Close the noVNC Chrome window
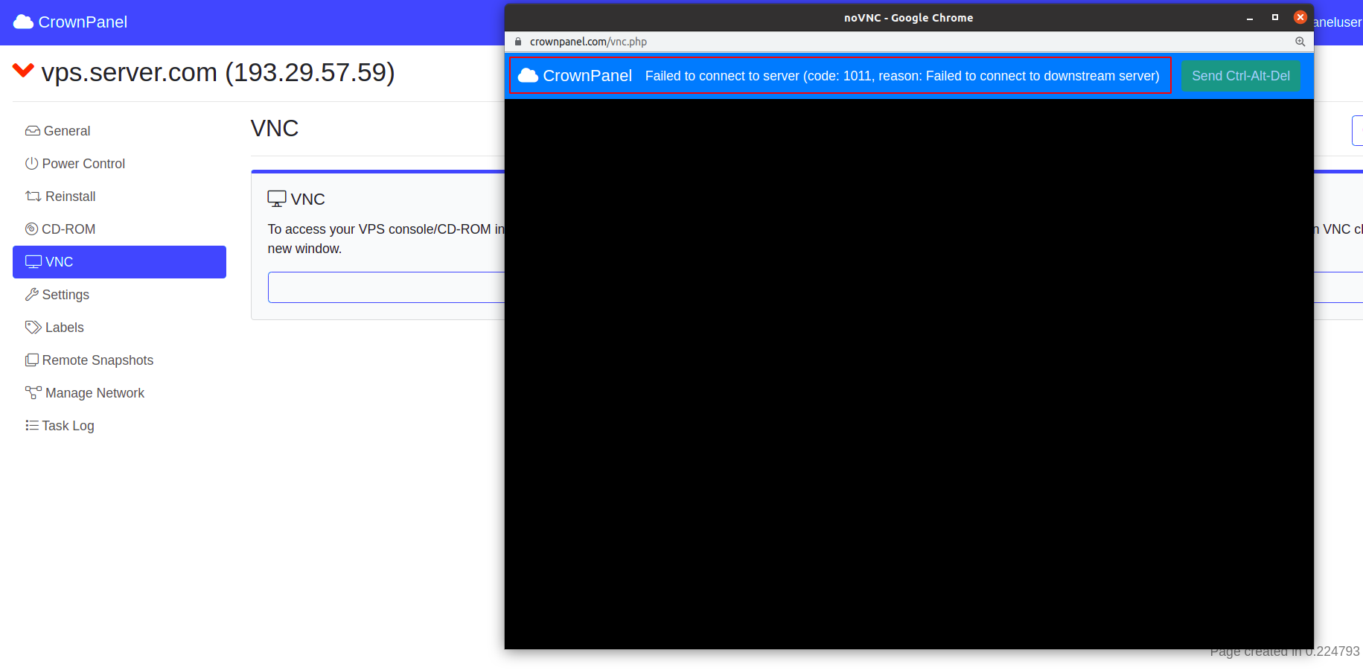The image size is (1363, 670). (1300, 17)
